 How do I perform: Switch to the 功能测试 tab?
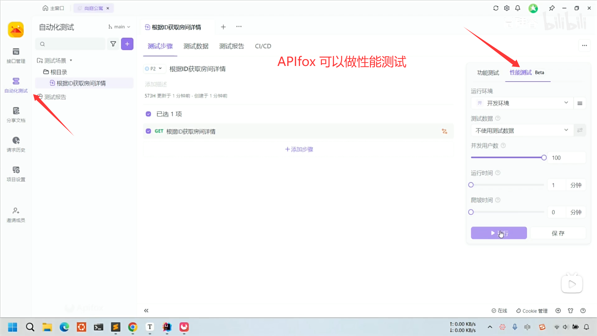coord(488,72)
